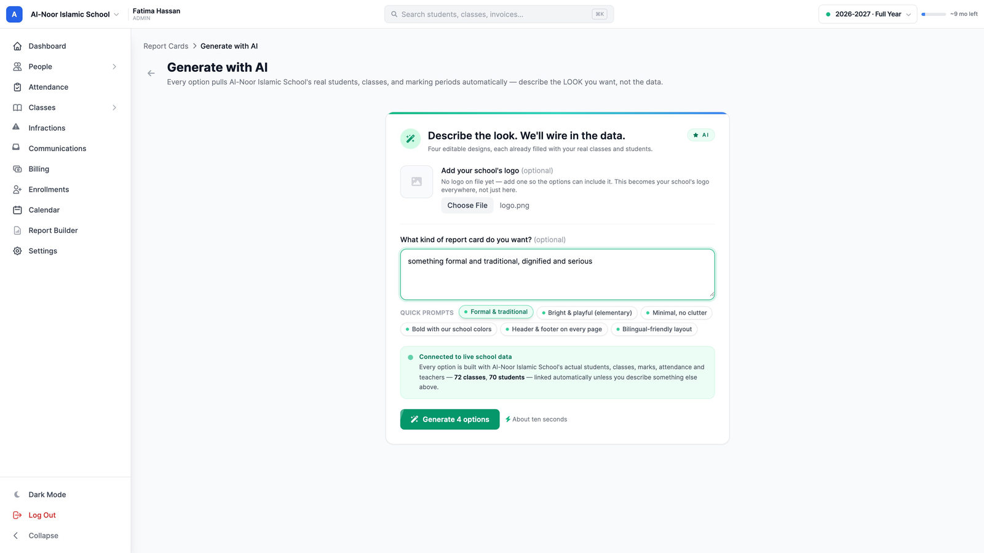
Task: Open Enrollments page
Action: (x=65, y=189)
